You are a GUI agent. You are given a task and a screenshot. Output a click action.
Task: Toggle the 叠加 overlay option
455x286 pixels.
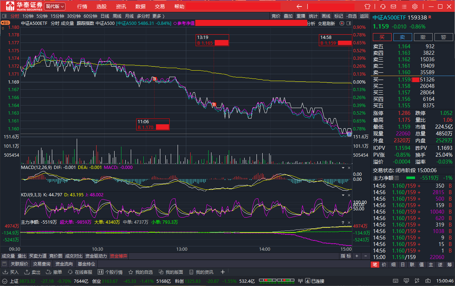[x=288, y=16]
